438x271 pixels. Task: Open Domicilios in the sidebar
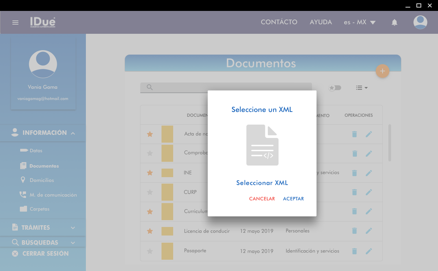tap(41, 180)
